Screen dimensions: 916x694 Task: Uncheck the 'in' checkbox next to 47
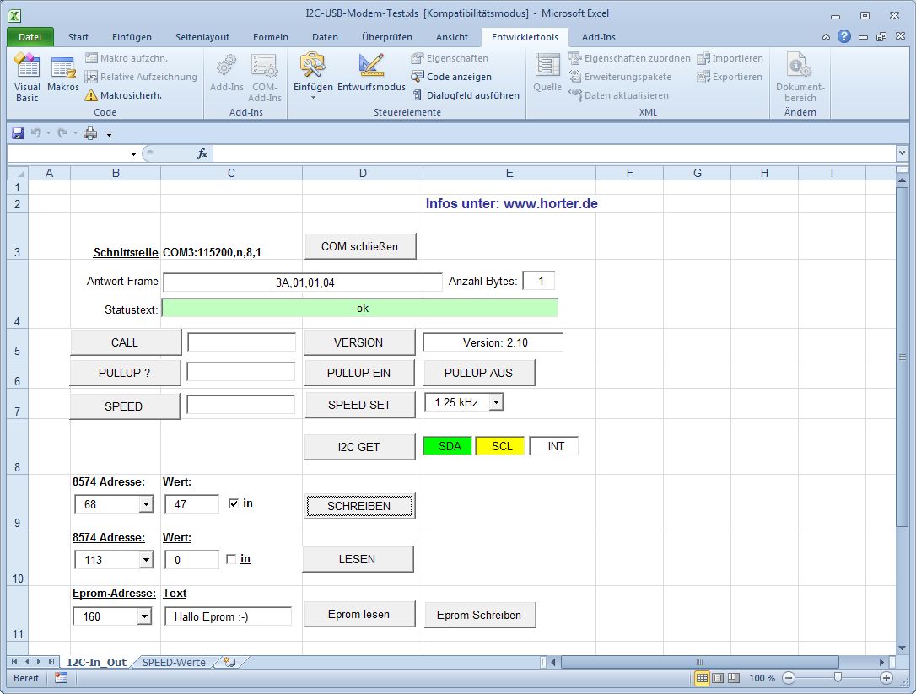click(x=234, y=503)
